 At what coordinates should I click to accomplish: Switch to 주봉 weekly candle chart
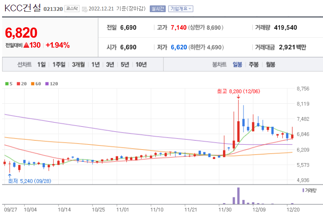click(254, 64)
